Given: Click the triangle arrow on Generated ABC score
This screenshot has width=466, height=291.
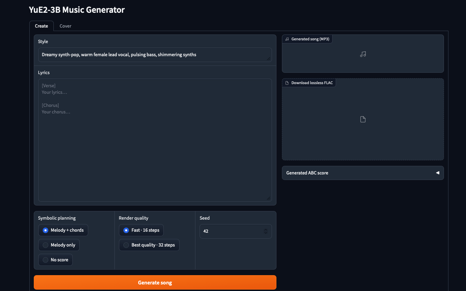Looking at the screenshot, I should [x=438, y=173].
